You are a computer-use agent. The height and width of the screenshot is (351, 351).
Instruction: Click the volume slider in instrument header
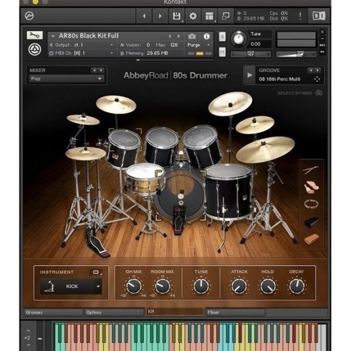pos(296,54)
